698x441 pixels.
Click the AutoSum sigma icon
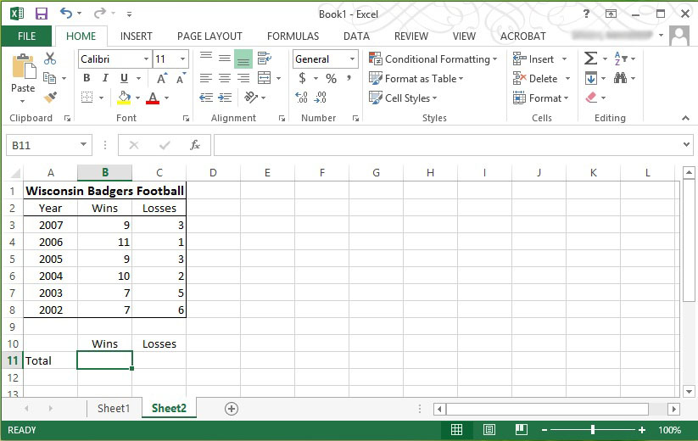[x=591, y=59]
